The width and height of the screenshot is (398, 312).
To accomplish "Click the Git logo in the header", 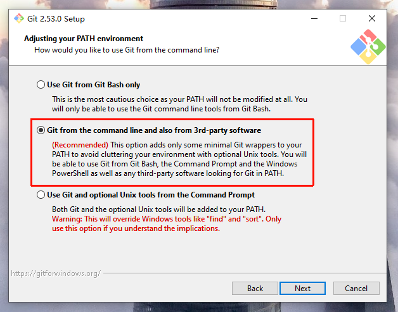I will click(366, 48).
